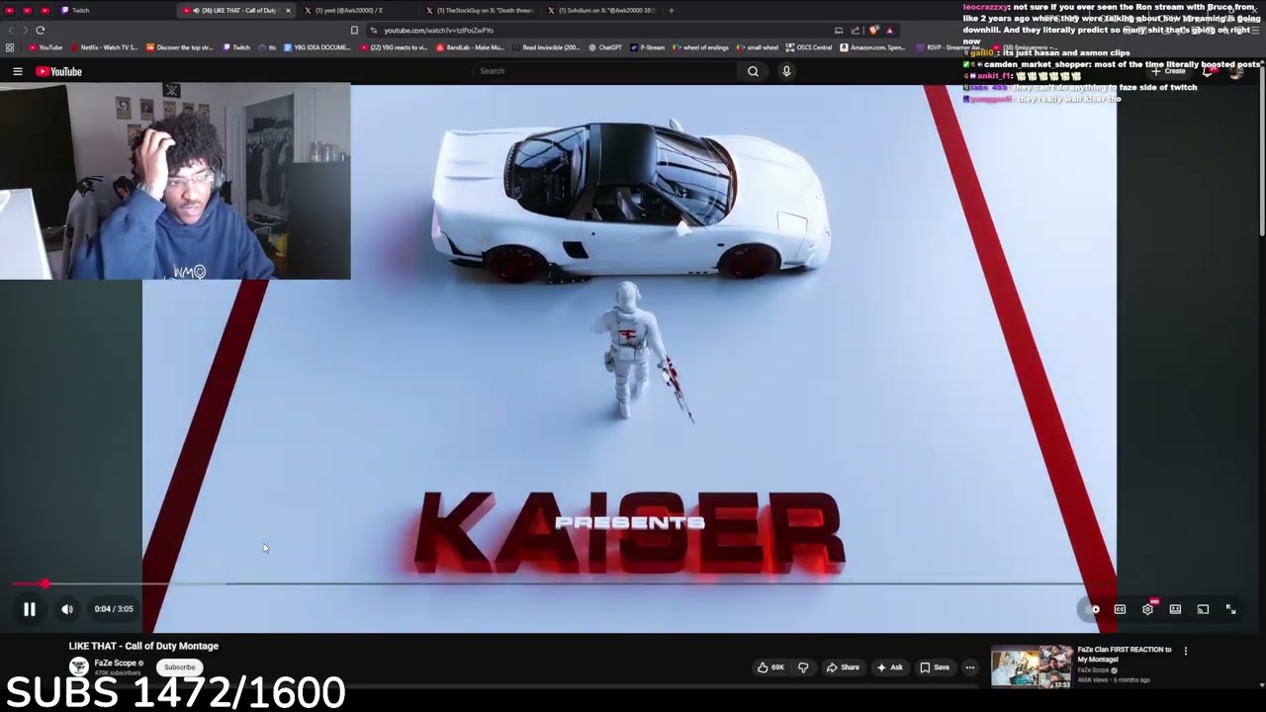Switch to the Sohdium on X tab
Image resolution: width=1266 pixels, height=712 pixels.
click(x=603, y=10)
